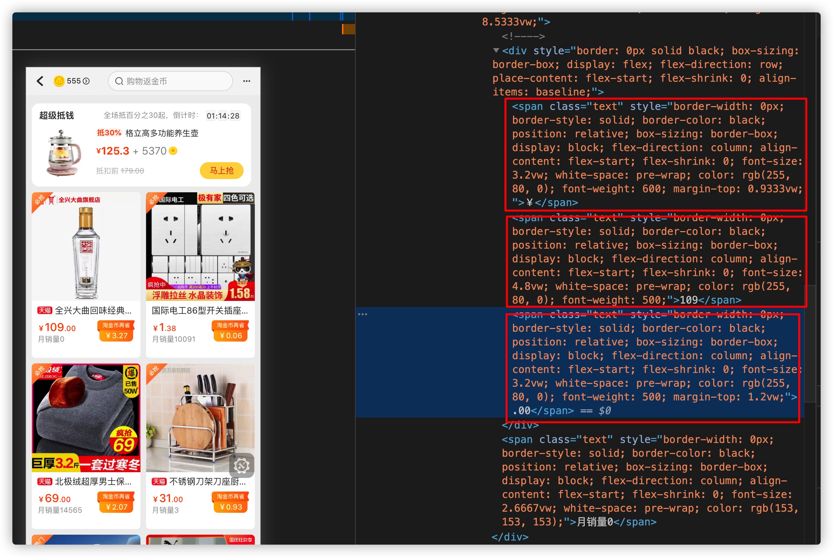Viewport: 833px width, 557px height.
Task: Click the title 国际电工86型开关插座...
Action: tap(200, 310)
